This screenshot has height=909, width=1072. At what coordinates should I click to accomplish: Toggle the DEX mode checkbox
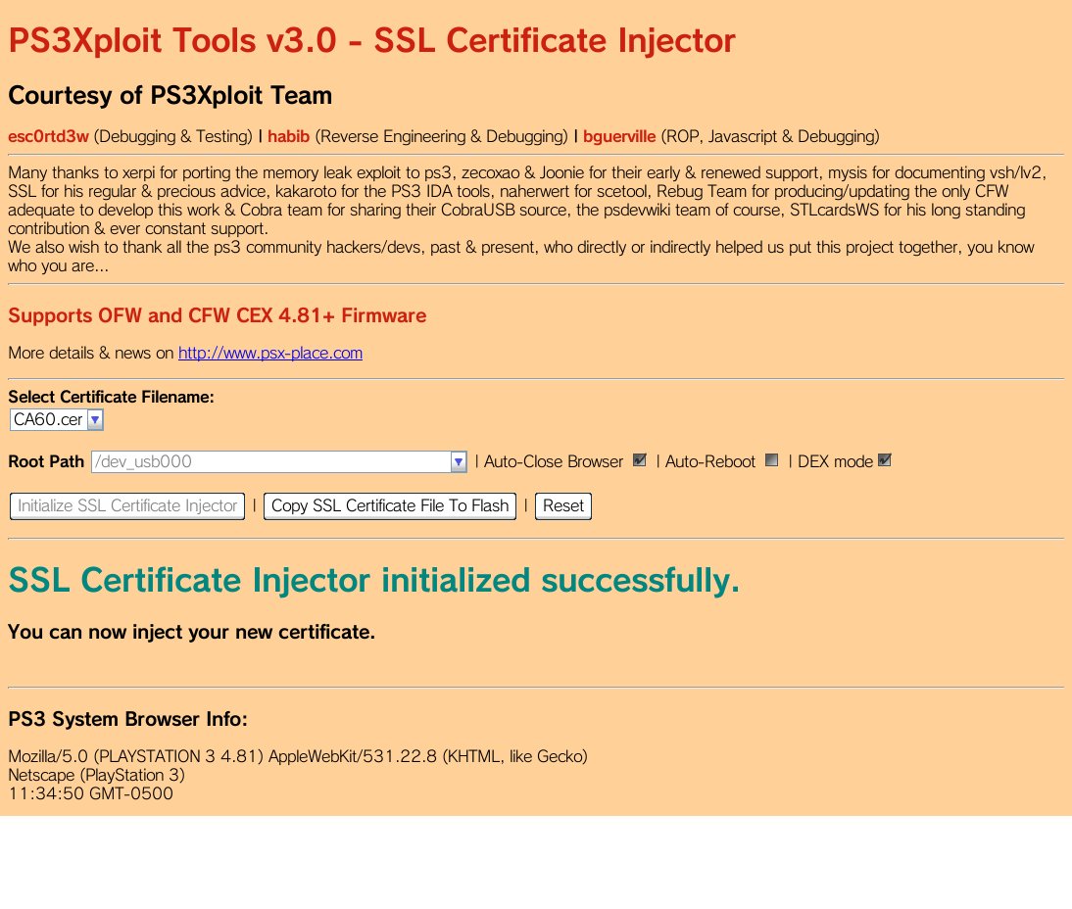coord(885,460)
